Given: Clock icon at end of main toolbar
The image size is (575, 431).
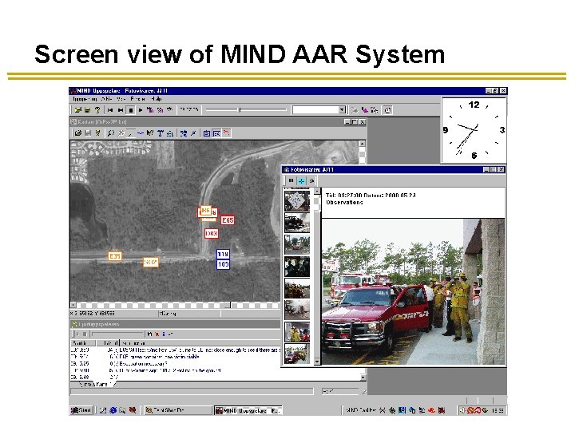Looking at the screenshot, I should (388, 110).
